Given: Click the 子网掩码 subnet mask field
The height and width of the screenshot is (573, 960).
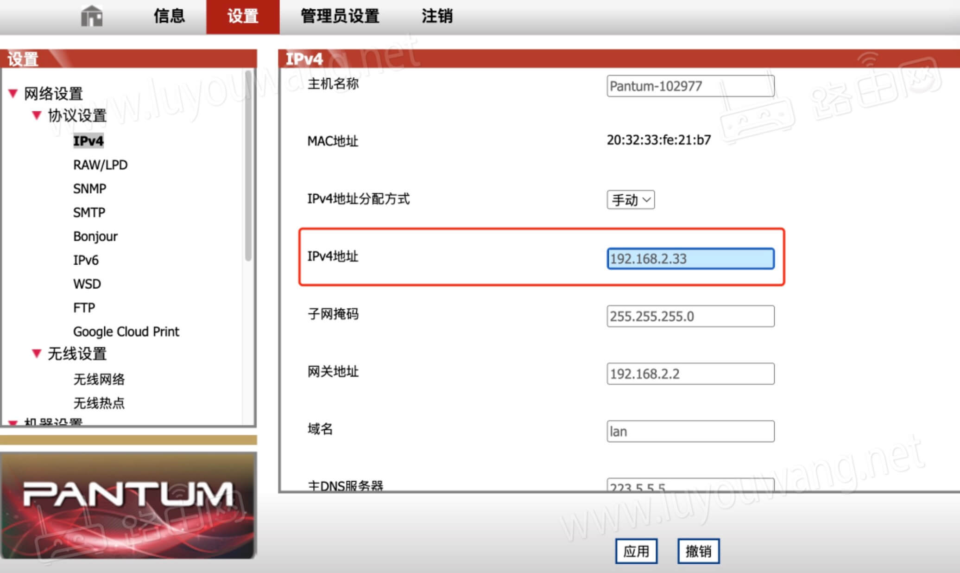Looking at the screenshot, I should (x=690, y=316).
